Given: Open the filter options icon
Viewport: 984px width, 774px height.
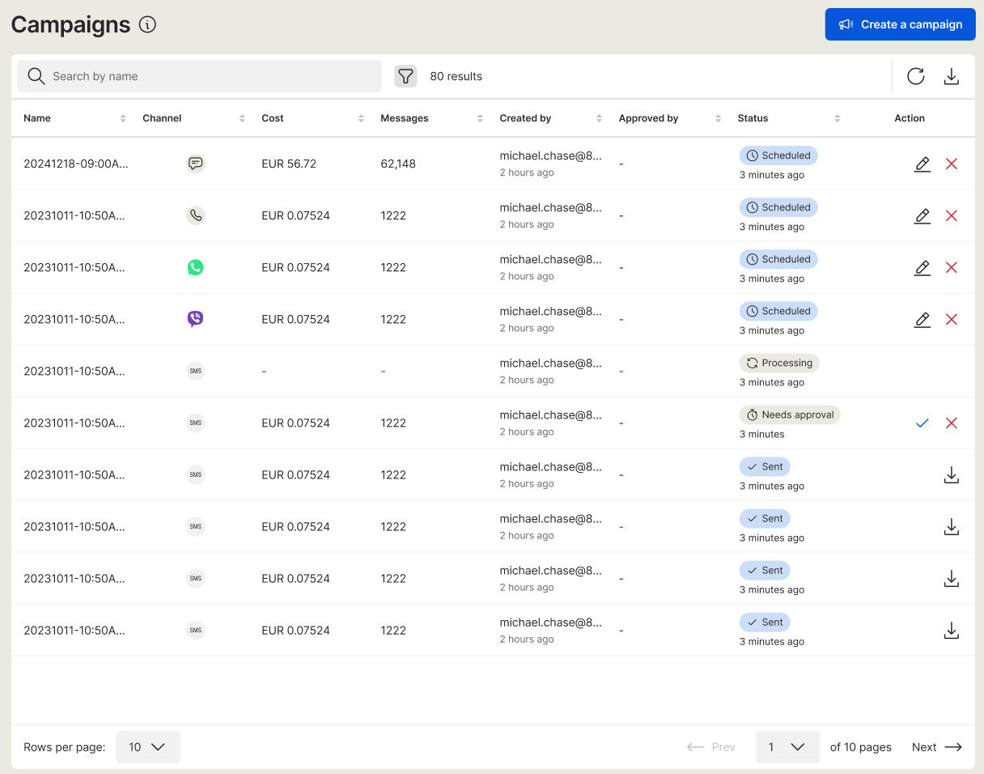Looking at the screenshot, I should [405, 76].
